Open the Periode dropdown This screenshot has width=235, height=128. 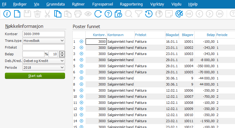44,68
